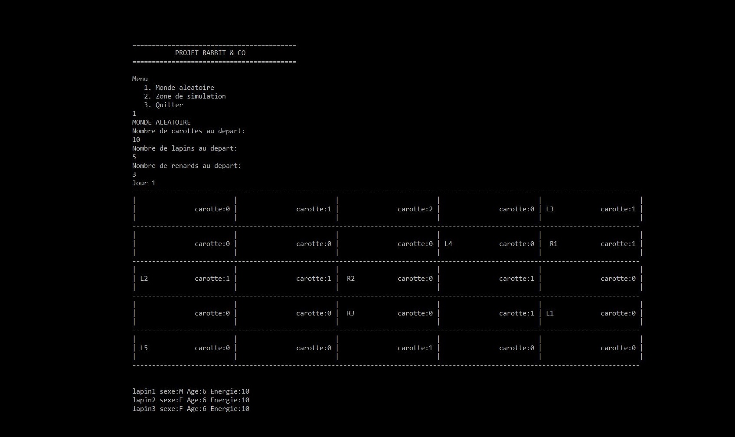This screenshot has height=437, width=735.
Task: Click rabbit marker L4 in the grid
Action: (x=448, y=244)
